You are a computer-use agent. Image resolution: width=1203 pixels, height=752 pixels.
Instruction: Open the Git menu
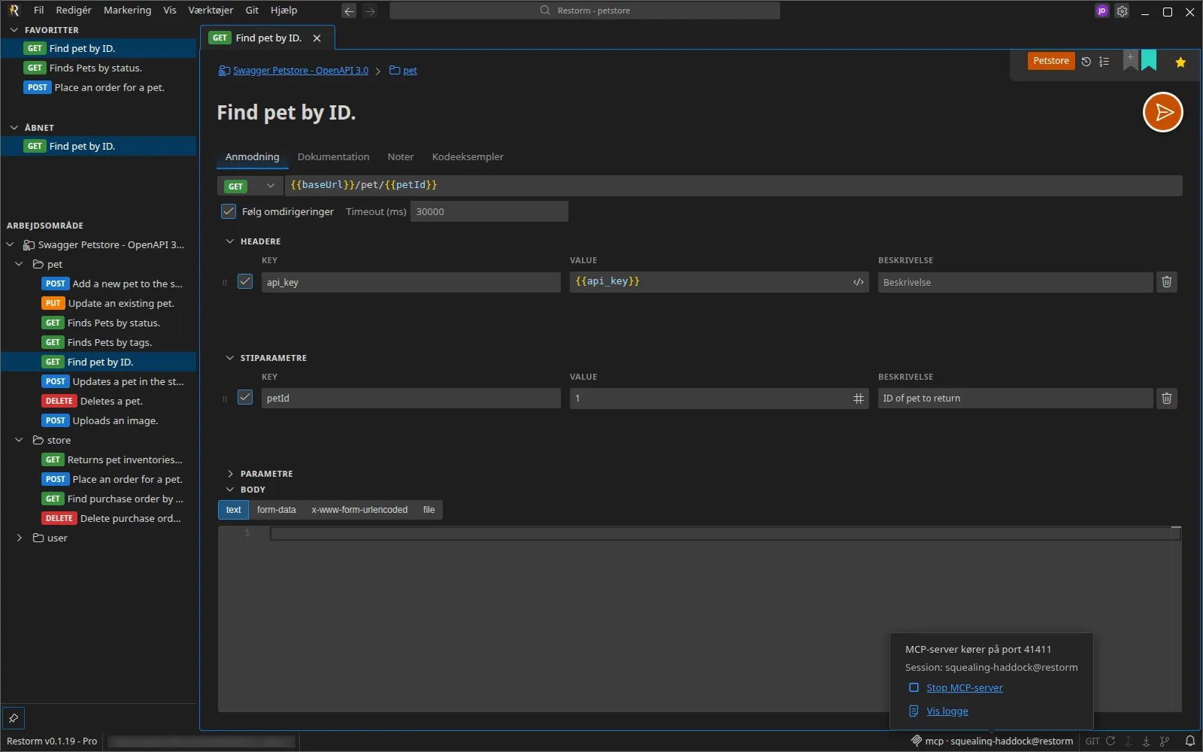pyautogui.click(x=252, y=11)
